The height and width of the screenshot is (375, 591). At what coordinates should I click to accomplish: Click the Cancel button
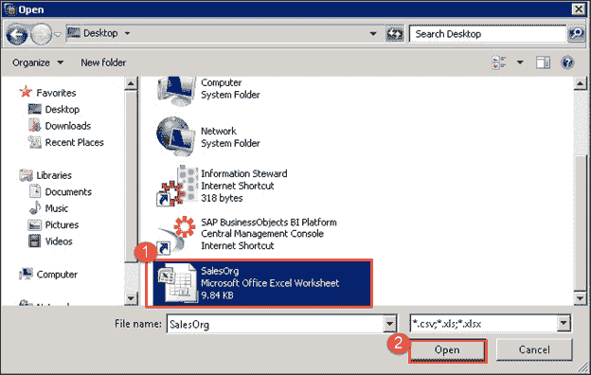tap(534, 350)
